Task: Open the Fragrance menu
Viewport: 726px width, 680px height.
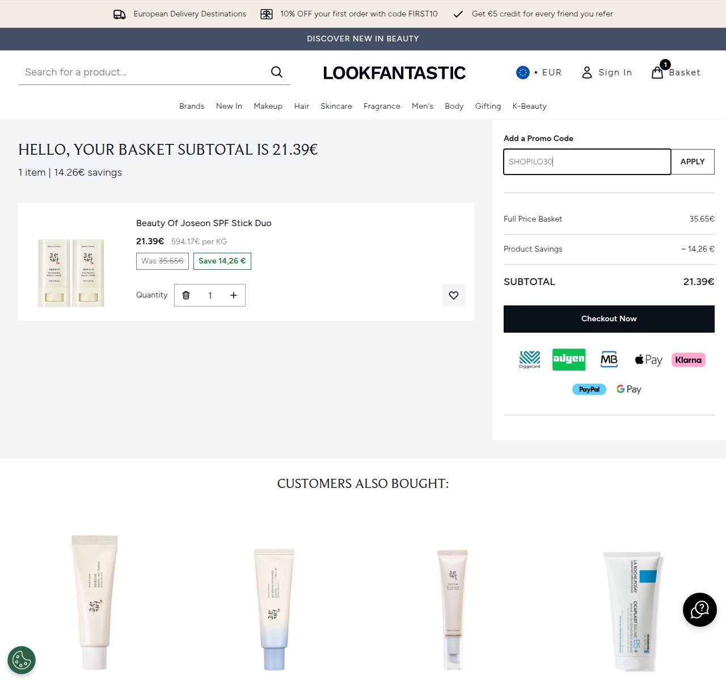Action: [x=382, y=106]
